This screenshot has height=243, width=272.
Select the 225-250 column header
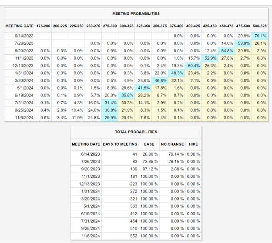coord(77,26)
